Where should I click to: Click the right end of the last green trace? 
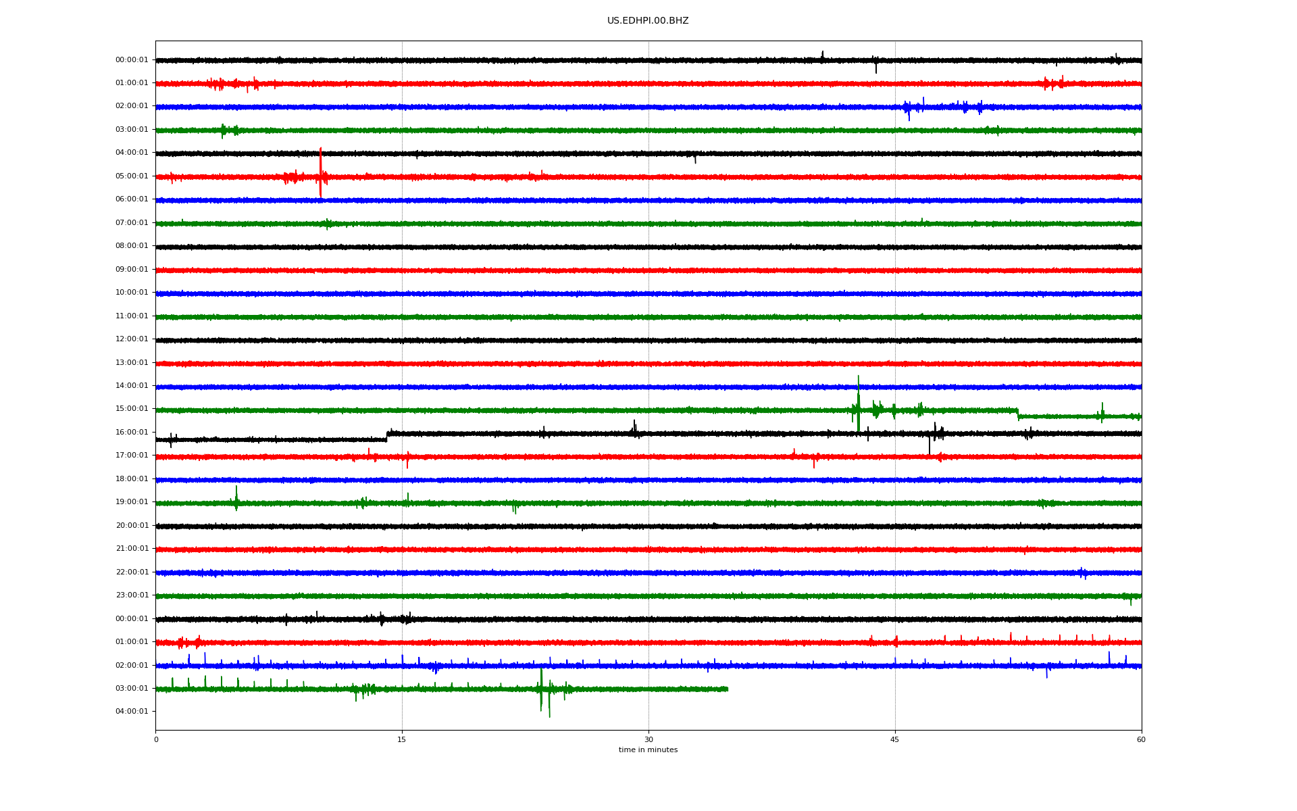727,689
